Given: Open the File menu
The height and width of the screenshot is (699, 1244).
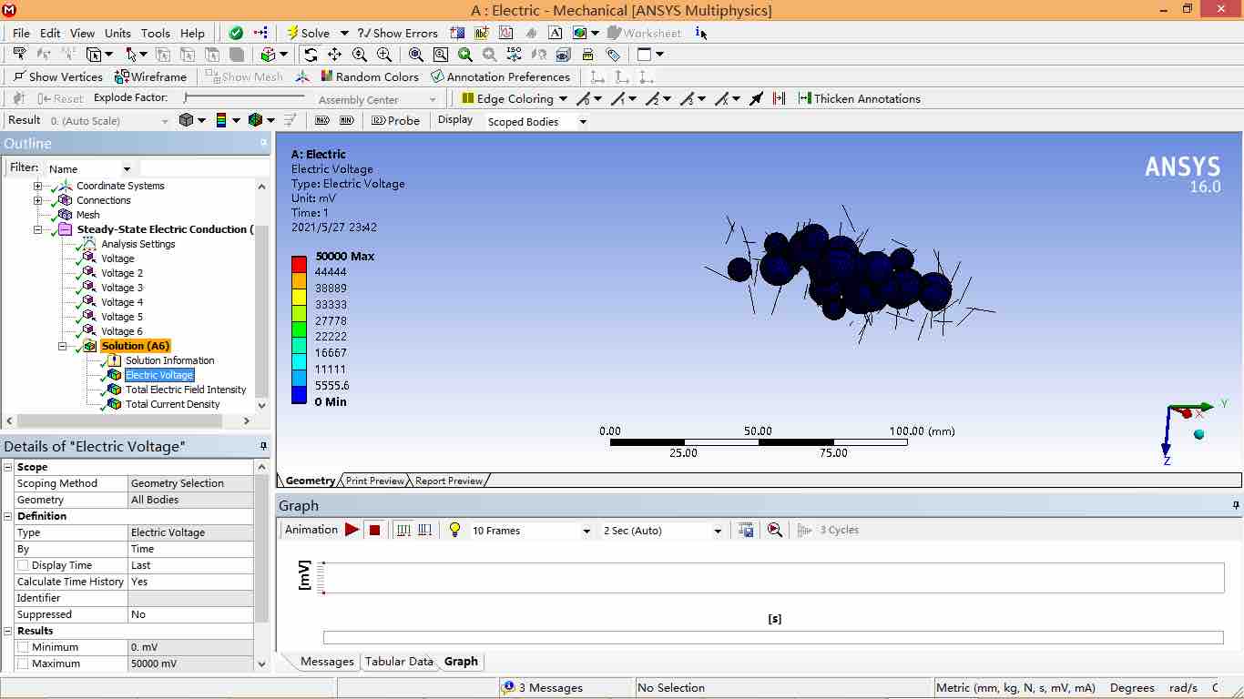Looking at the screenshot, I should coord(21,33).
